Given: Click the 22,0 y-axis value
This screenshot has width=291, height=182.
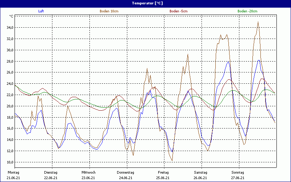Looking at the screenshot, I should [x=10, y=95].
